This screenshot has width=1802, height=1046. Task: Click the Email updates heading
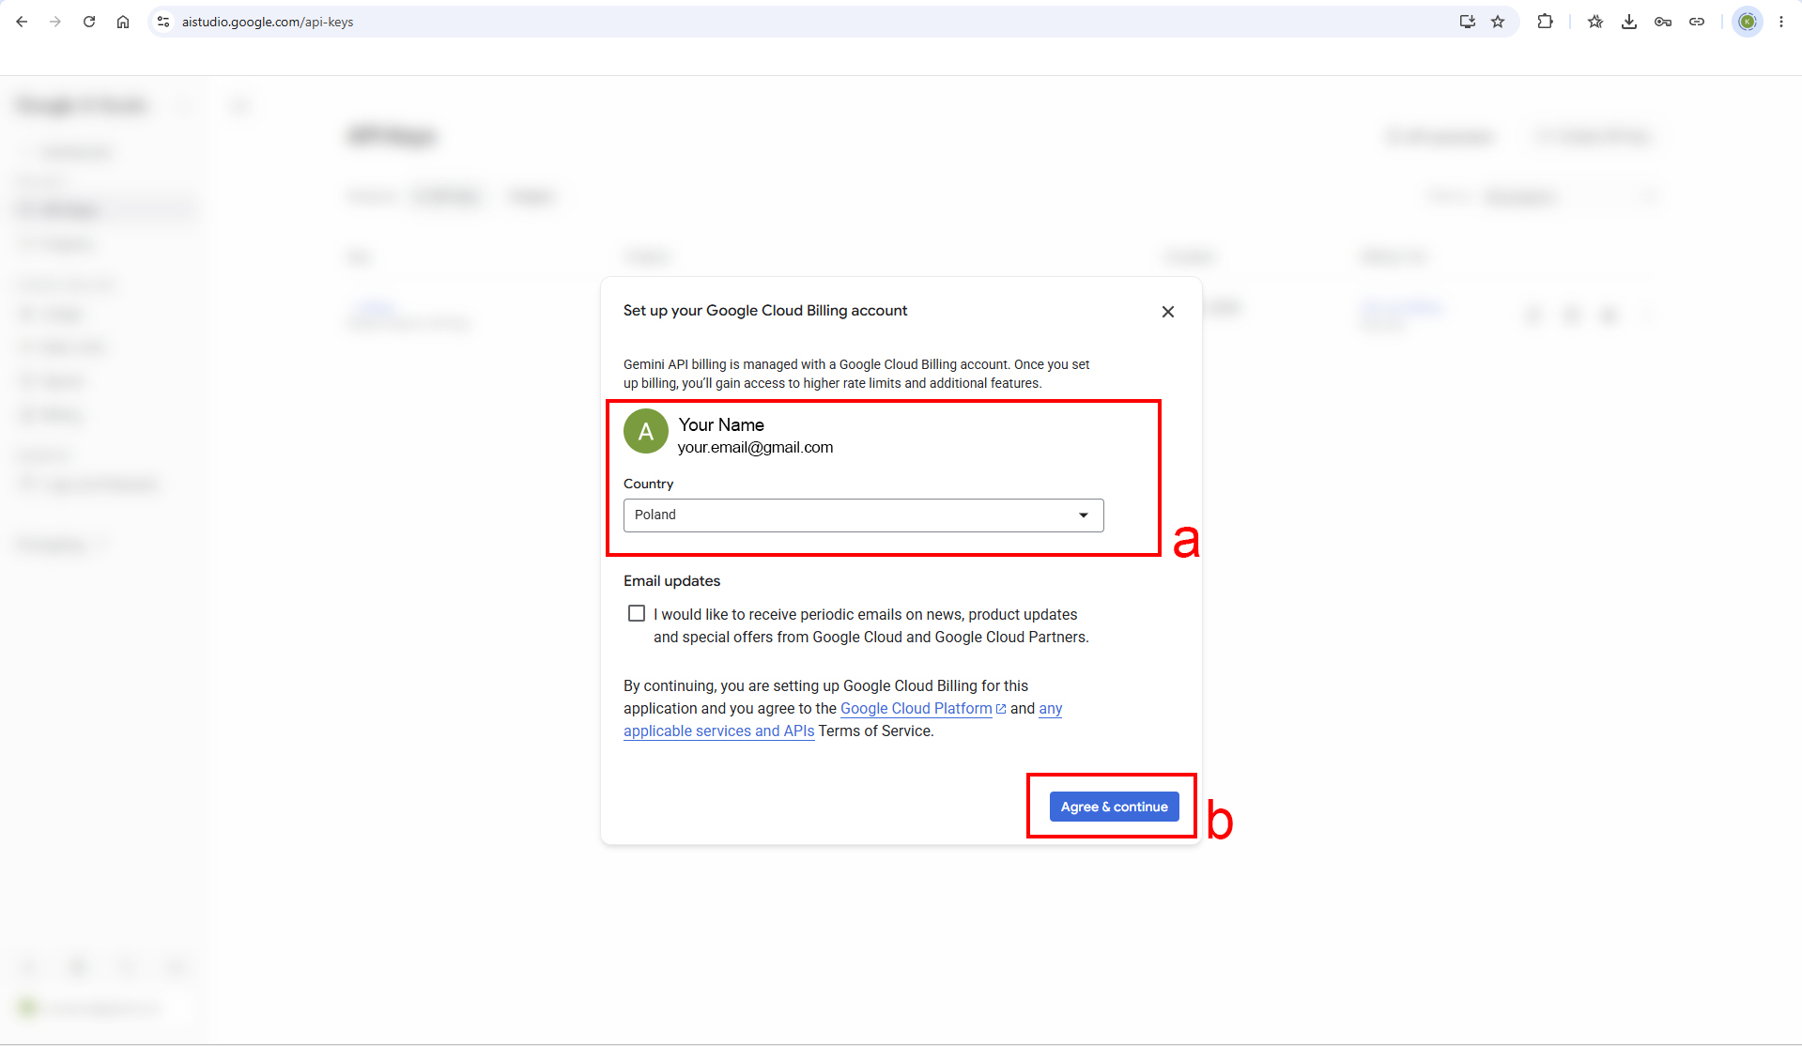672,581
